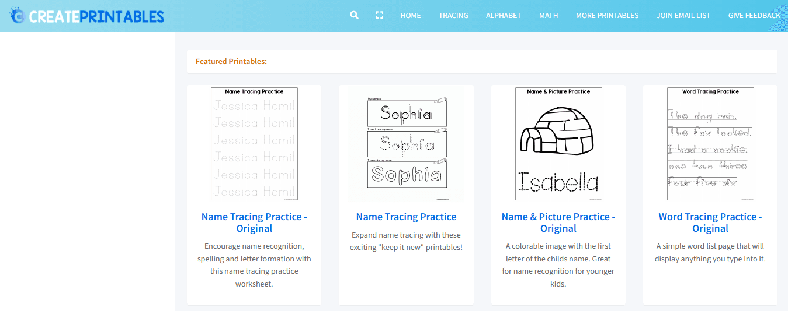Open Name & Picture Practice - Original link
Image resolution: width=788 pixels, height=311 pixels.
click(558, 222)
